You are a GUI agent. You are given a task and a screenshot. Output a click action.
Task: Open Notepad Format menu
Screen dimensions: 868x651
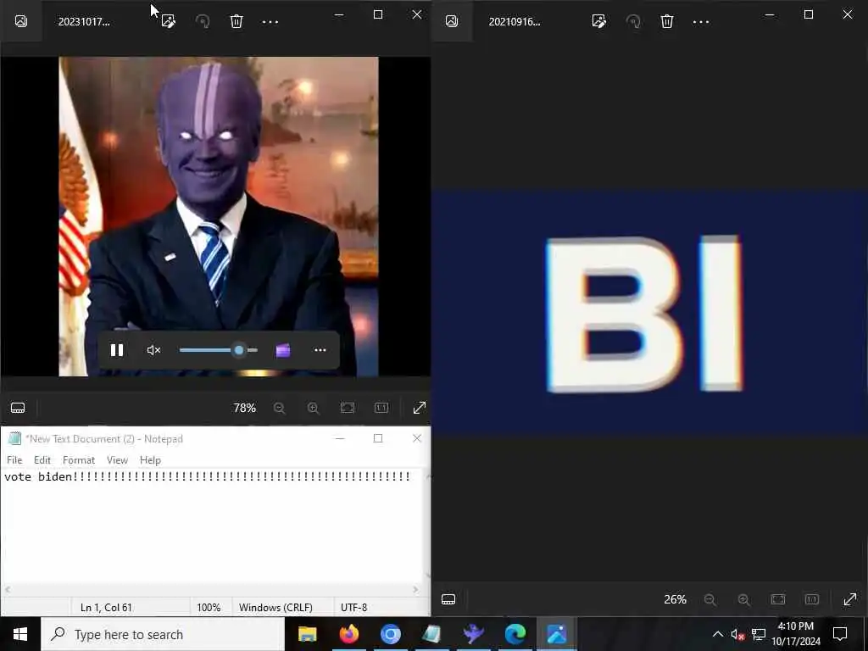[79, 460]
